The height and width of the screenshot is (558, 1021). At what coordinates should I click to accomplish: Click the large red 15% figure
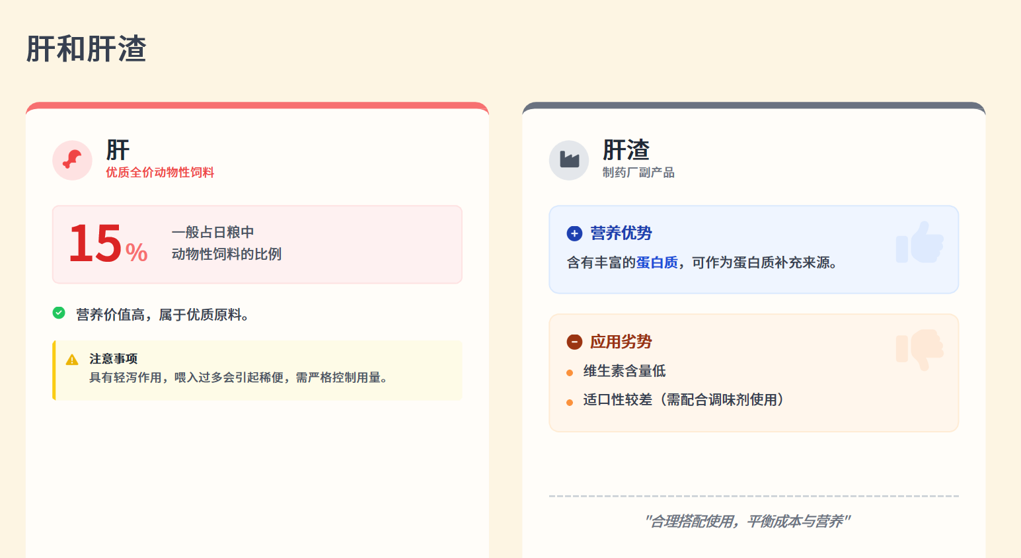(x=108, y=244)
